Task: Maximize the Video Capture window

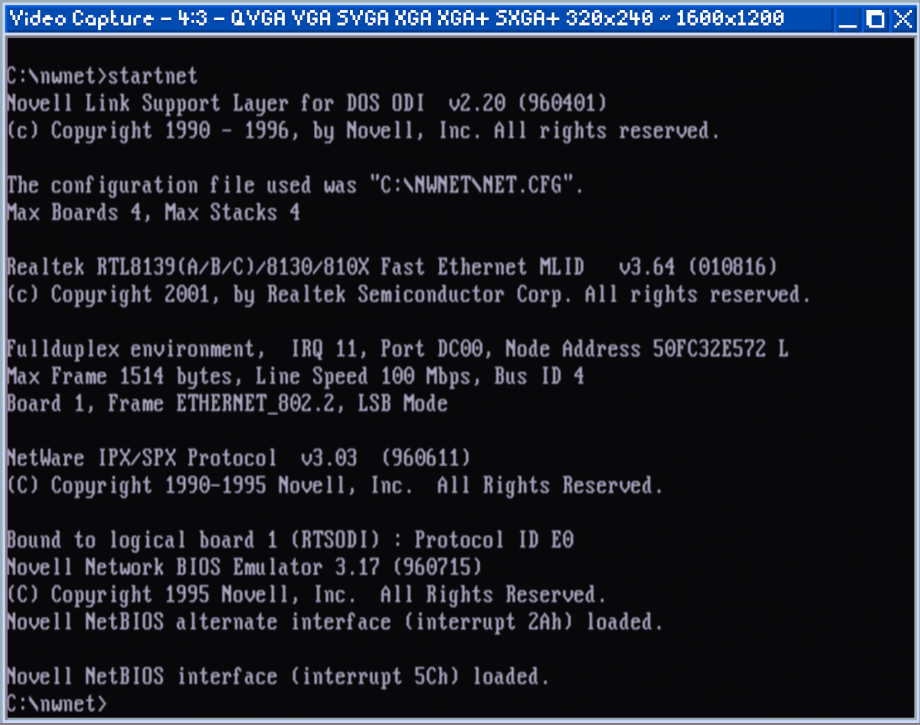Action: 876,19
